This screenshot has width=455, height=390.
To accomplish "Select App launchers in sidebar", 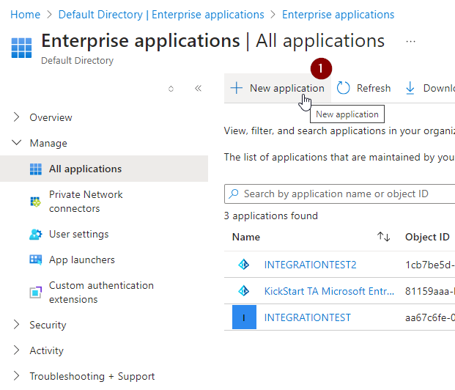I will click(x=81, y=260).
